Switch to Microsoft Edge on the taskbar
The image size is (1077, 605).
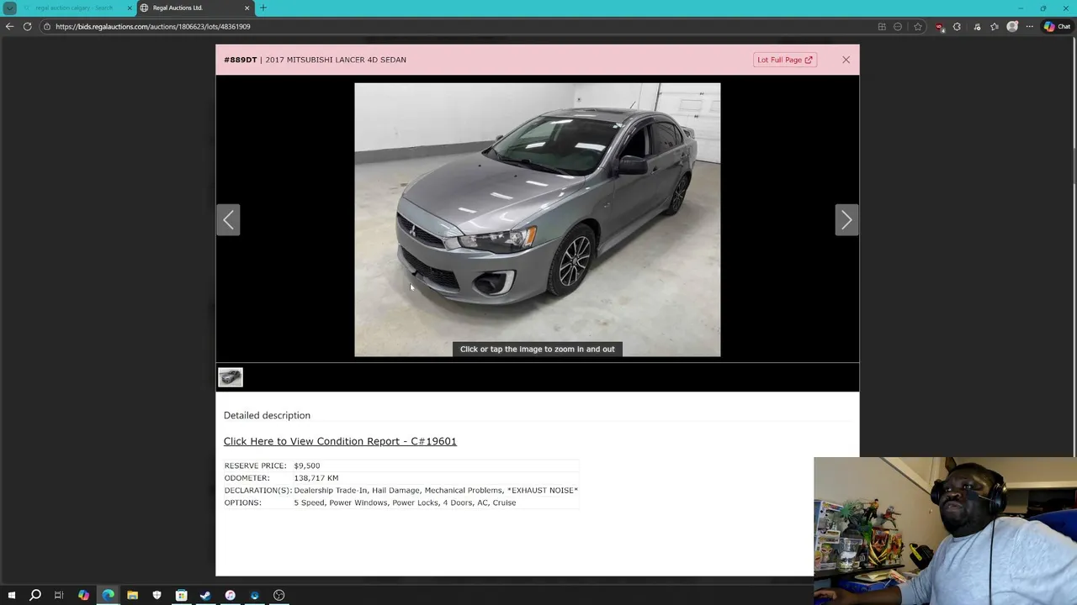[108, 595]
